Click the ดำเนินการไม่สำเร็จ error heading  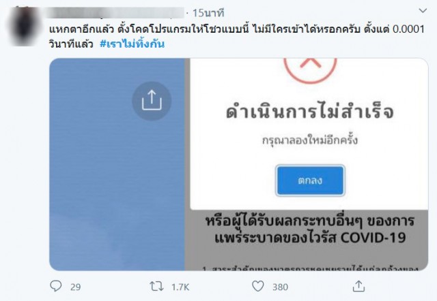click(x=310, y=111)
